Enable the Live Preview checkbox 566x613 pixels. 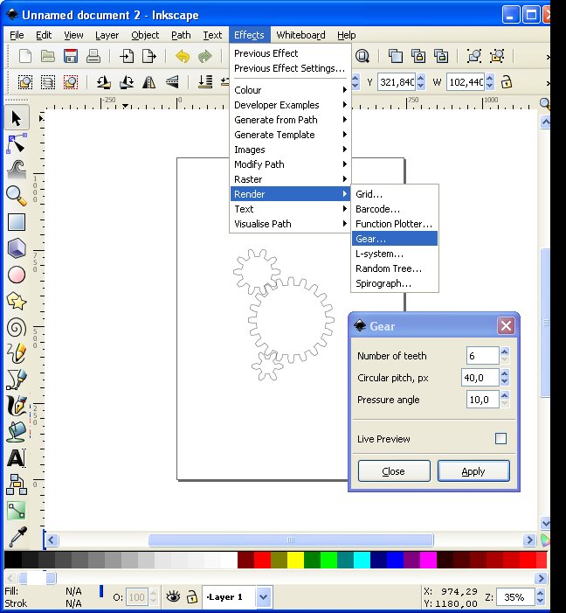[x=500, y=439]
